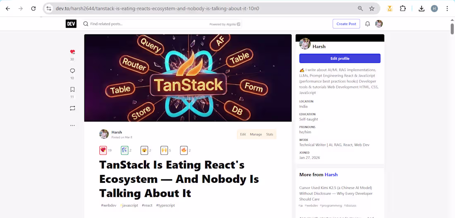Open Cursor Used Kimi K2.5 article link

point(336,193)
